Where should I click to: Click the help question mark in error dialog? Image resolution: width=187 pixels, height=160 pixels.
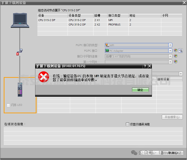coord(145,66)
